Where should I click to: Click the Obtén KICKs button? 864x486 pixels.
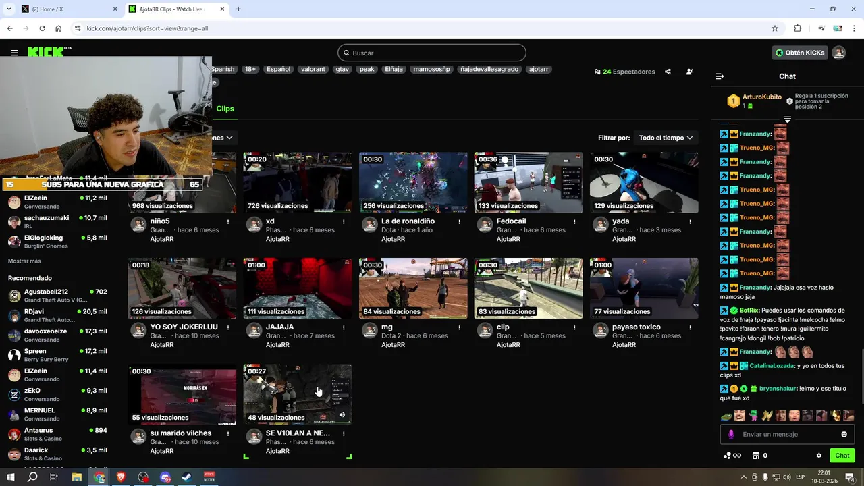point(800,53)
